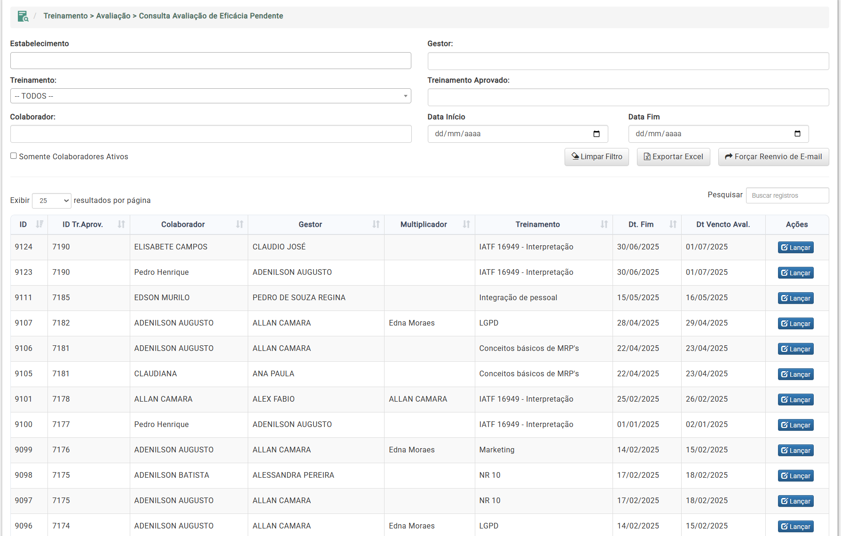Focus the Buscar registros search field

[x=787, y=195]
